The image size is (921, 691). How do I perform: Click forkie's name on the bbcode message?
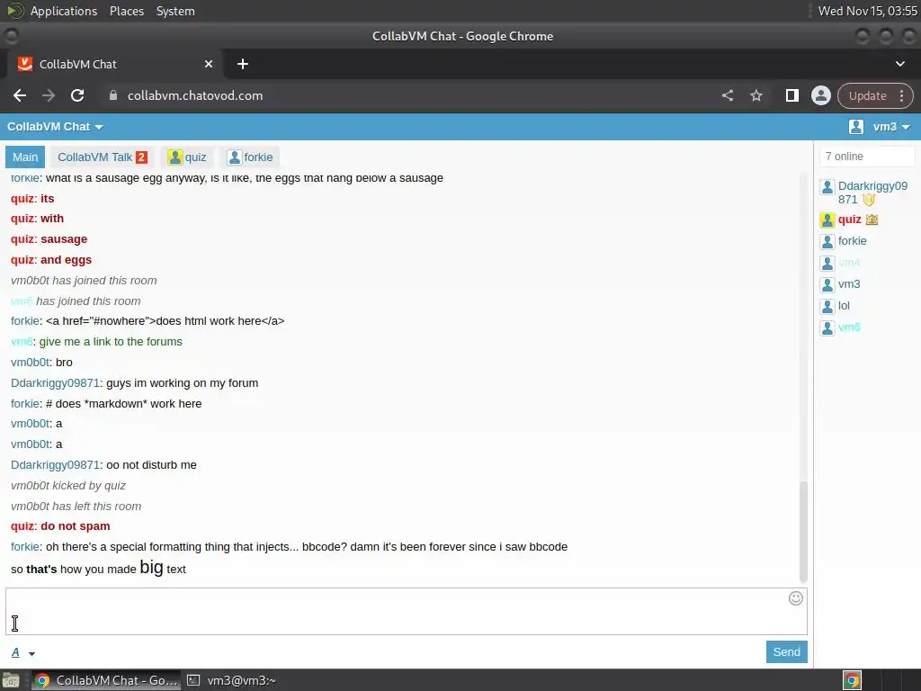(24, 547)
